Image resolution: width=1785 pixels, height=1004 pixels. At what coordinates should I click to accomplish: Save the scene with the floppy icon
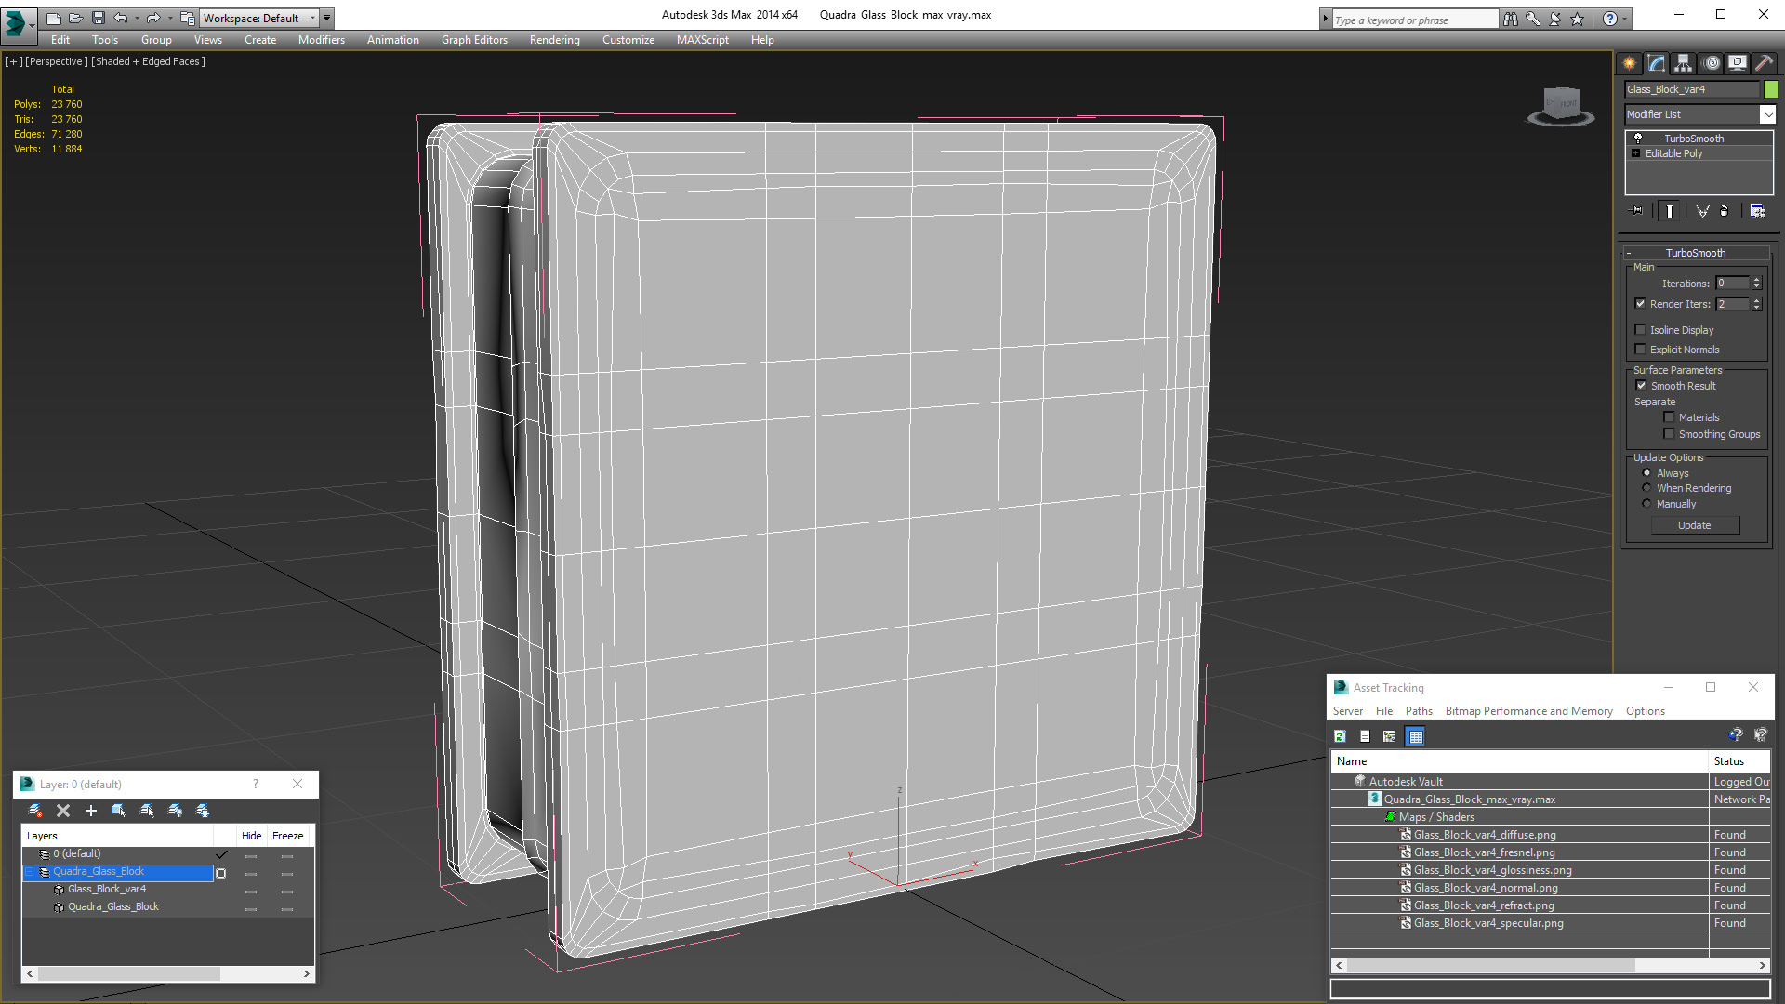pyautogui.click(x=99, y=18)
